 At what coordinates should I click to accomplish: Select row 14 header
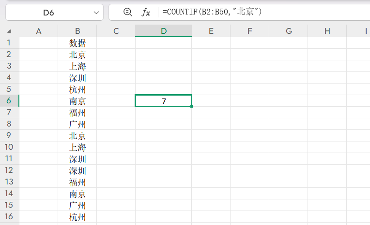pos(9,194)
